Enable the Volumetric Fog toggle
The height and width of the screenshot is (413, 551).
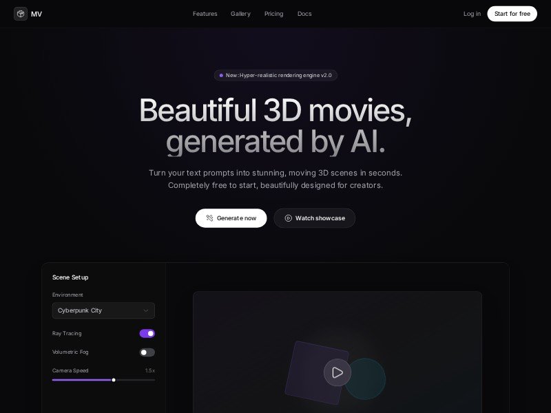point(147,352)
